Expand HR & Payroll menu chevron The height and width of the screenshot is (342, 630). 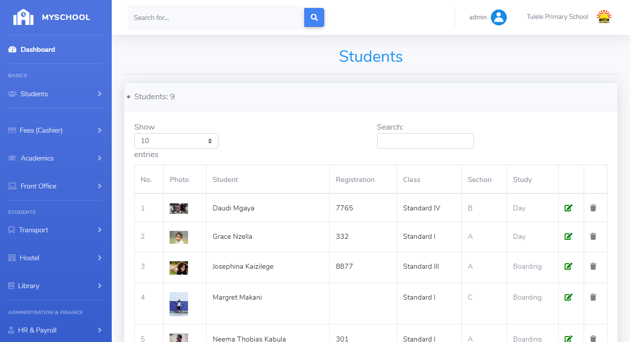(100, 330)
